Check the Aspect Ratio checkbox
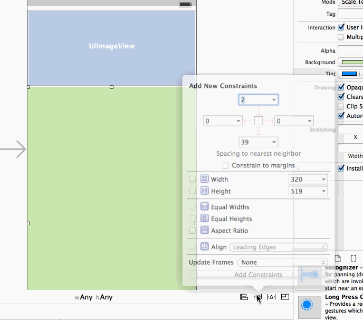The width and height of the screenshot is (363, 320). pyautogui.click(x=193, y=231)
